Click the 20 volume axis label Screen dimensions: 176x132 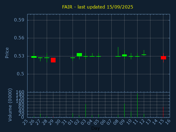[x=21, y=114]
